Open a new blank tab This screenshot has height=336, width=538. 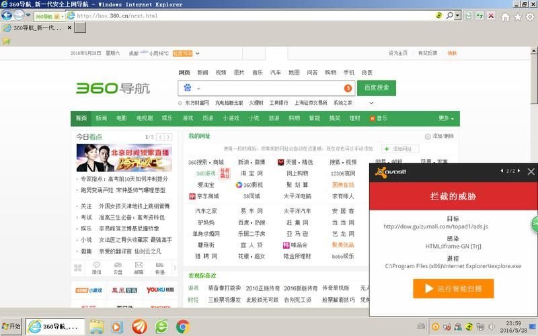[x=80, y=28]
